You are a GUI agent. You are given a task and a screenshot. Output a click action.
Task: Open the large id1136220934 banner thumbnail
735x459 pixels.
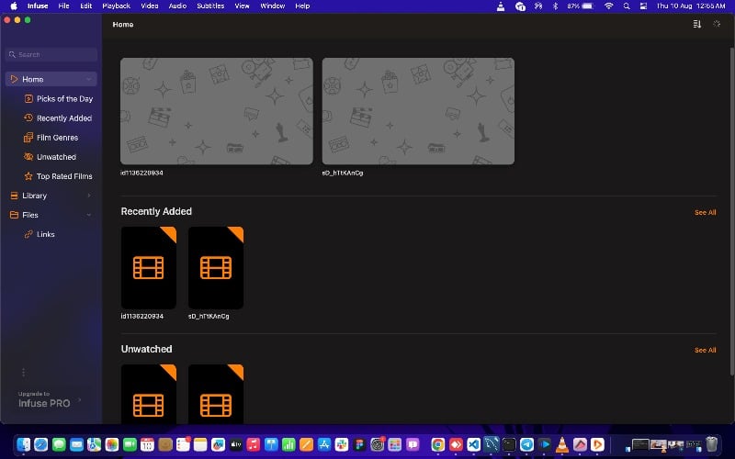click(x=217, y=111)
